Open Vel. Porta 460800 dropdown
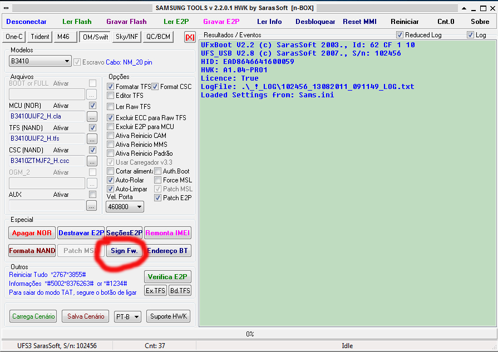This screenshot has height=352, width=498. (x=125, y=207)
